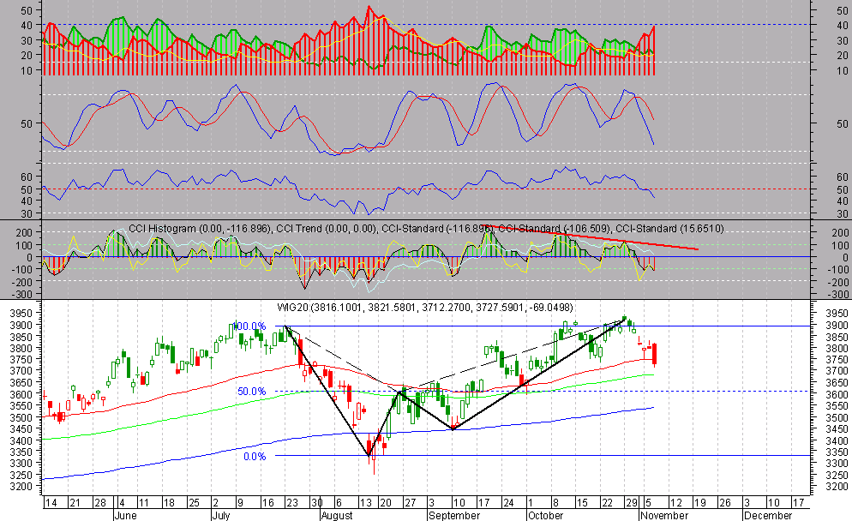Click date label 26 on time axis
Viewport: 852px width, 521px height.
tap(725, 502)
